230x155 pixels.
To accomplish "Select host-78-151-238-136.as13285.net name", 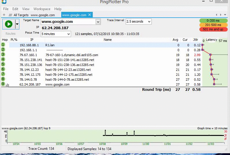I will point(70,65).
